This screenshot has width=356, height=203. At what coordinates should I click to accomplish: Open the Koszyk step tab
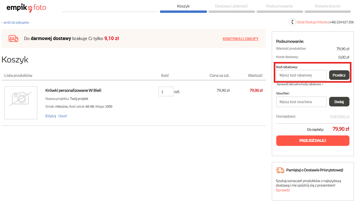click(x=183, y=6)
